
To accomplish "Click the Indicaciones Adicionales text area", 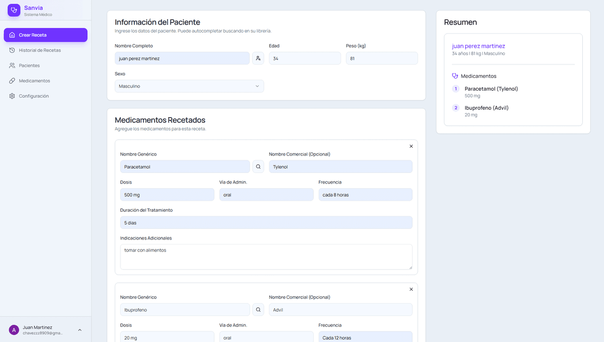I will pos(266,256).
